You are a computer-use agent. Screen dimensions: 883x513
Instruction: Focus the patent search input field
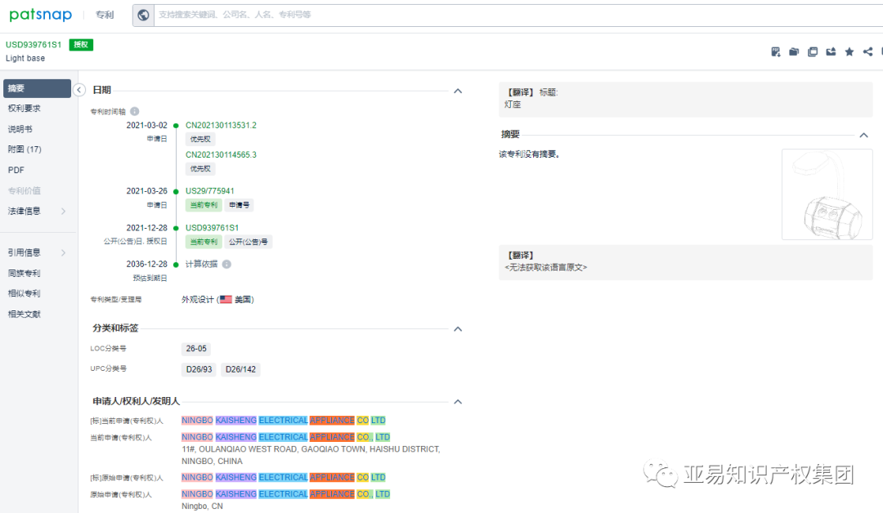tap(518, 16)
